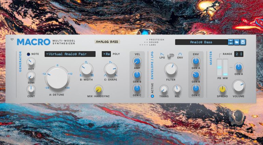Open the Poly mode dropdown
Viewport: 263px width, 145px height.
pos(106,54)
